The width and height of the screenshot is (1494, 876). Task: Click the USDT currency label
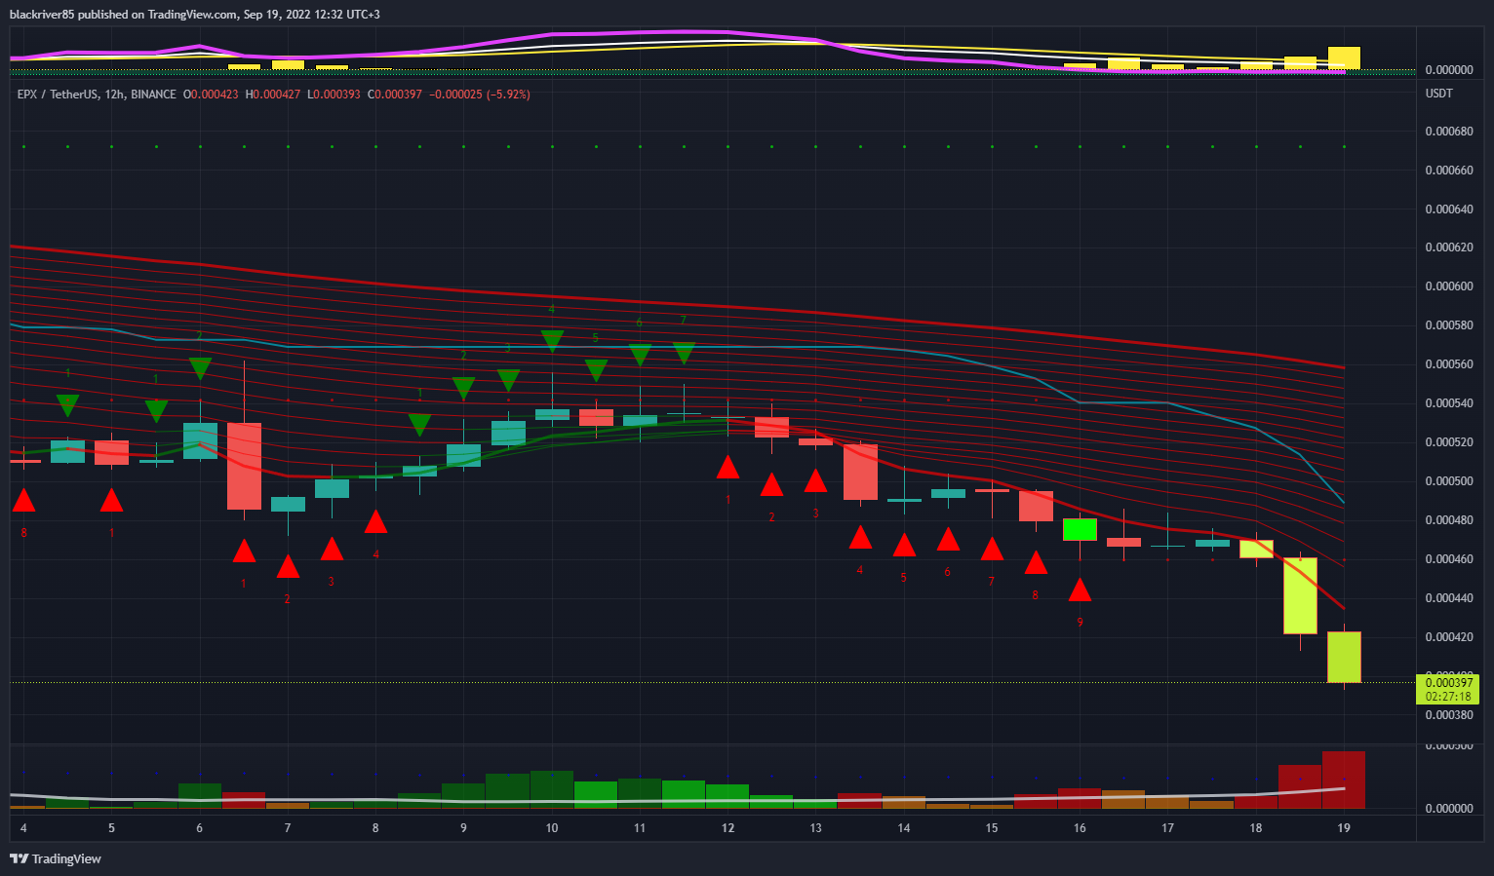click(x=1439, y=94)
